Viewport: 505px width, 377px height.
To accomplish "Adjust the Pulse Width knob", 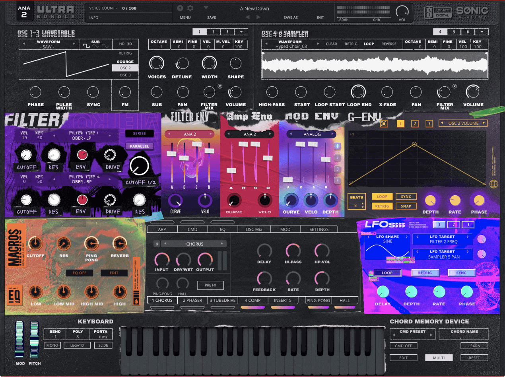I will [64, 92].
